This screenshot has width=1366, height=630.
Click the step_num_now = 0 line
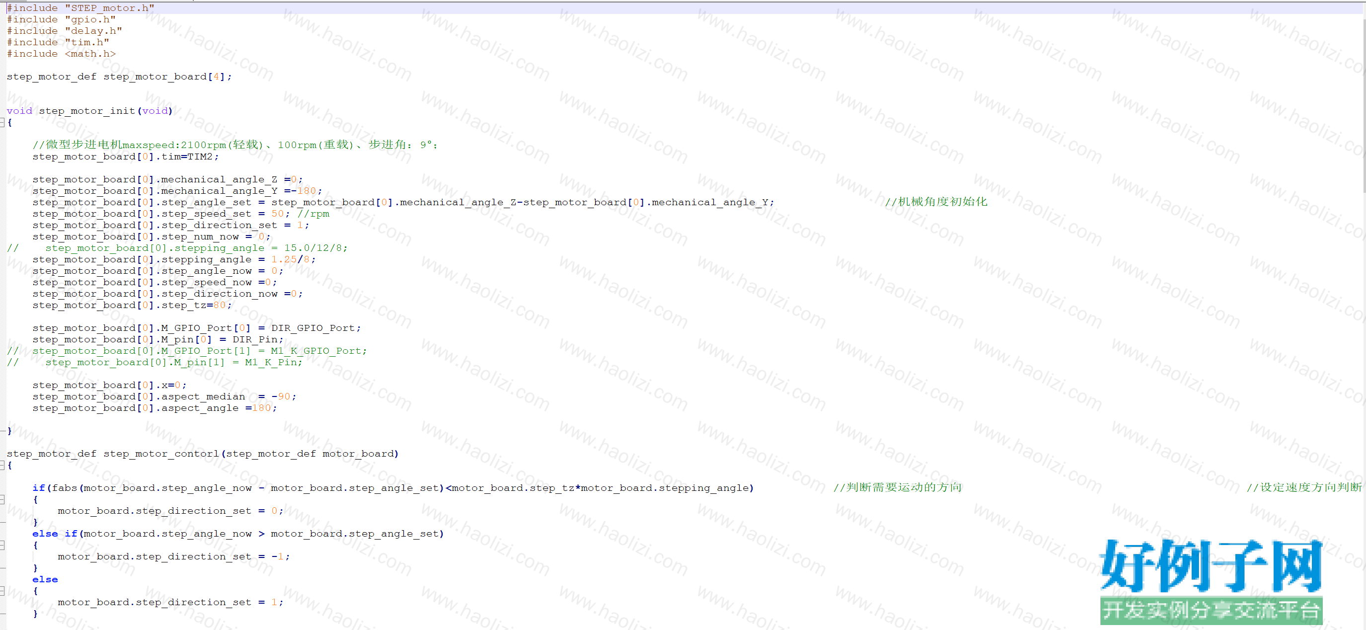pyautogui.click(x=152, y=237)
